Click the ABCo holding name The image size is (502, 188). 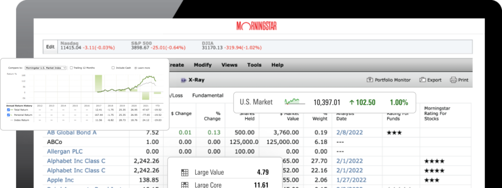[x=54, y=142]
